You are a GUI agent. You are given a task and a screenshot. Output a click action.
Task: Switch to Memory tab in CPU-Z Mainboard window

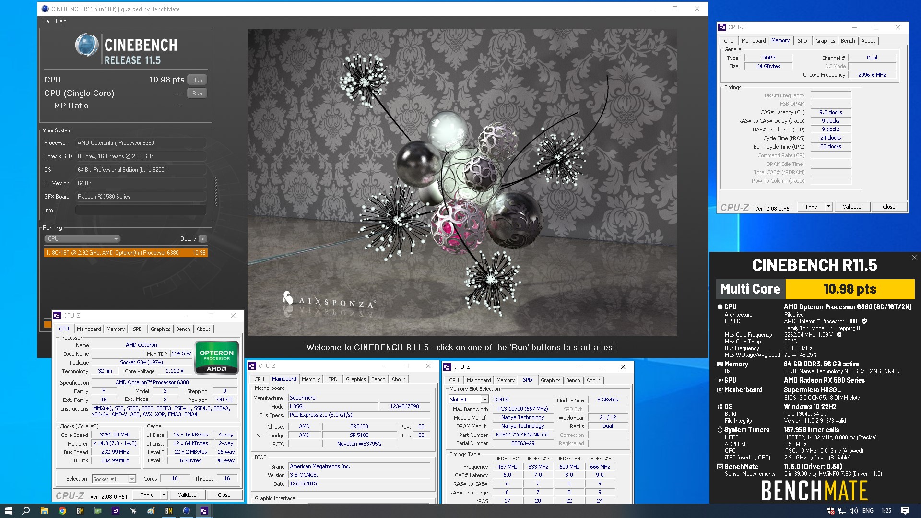[x=311, y=379]
